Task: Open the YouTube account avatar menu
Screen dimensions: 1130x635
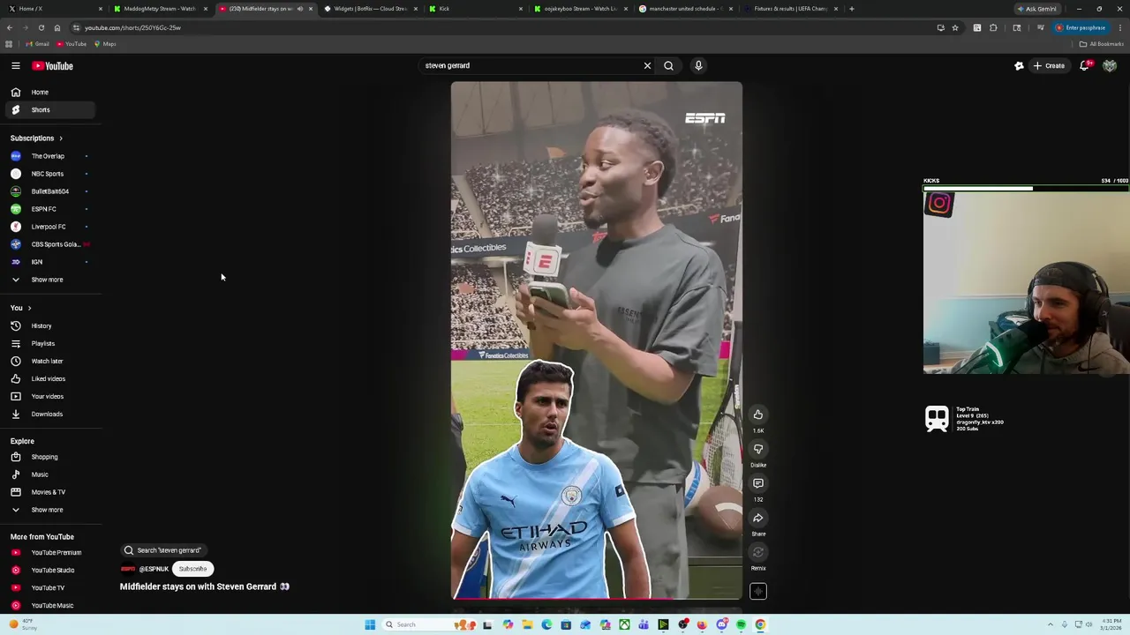Action: click(1110, 65)
